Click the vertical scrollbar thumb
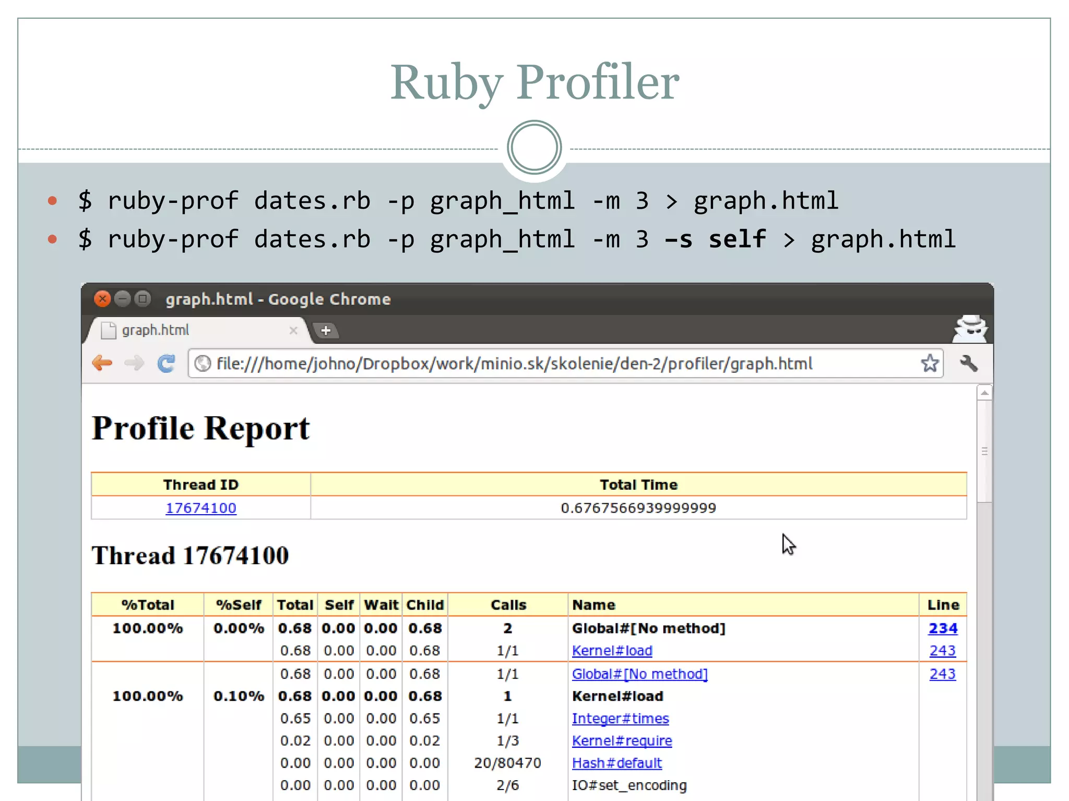 [x=984, y=452]
